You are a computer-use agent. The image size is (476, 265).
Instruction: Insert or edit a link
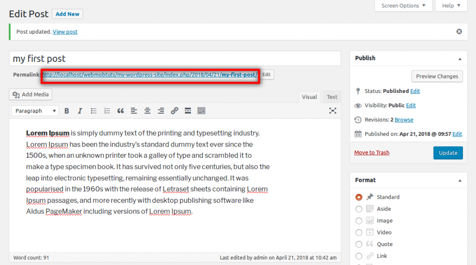(174, 111)
